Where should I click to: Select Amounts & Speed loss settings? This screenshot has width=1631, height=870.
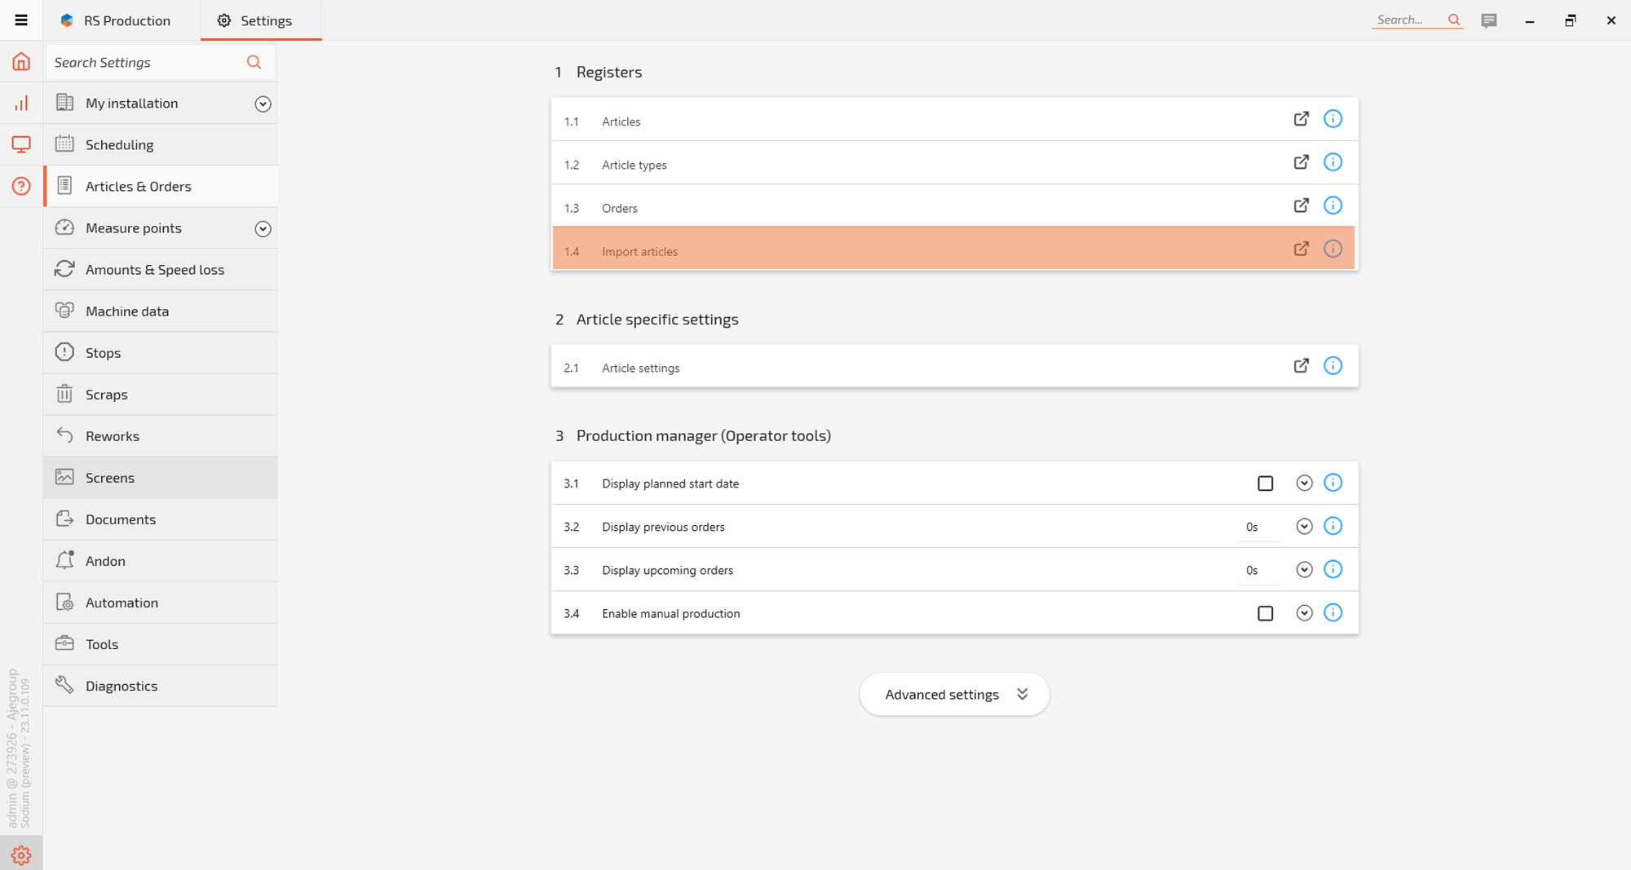click(x=155, y=270)
